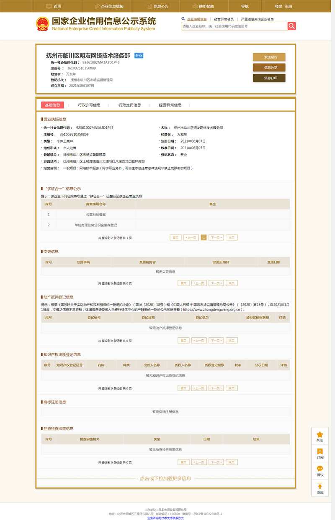Click the home icon for 首页

coord(48,6)
